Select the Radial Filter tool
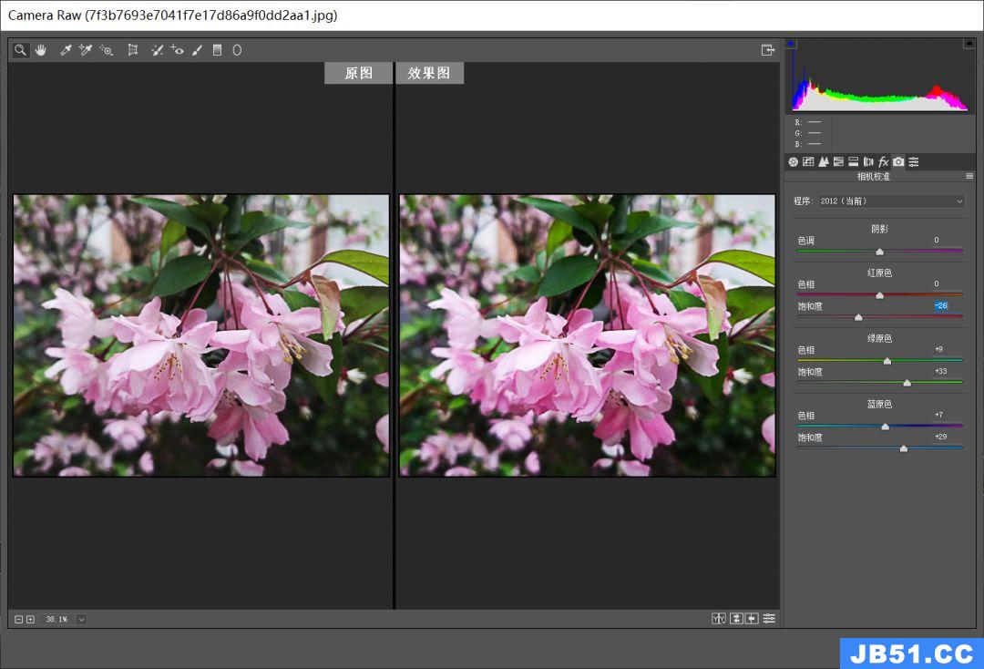The width and height of the screenshot is (984, 669). click(237, 50)
